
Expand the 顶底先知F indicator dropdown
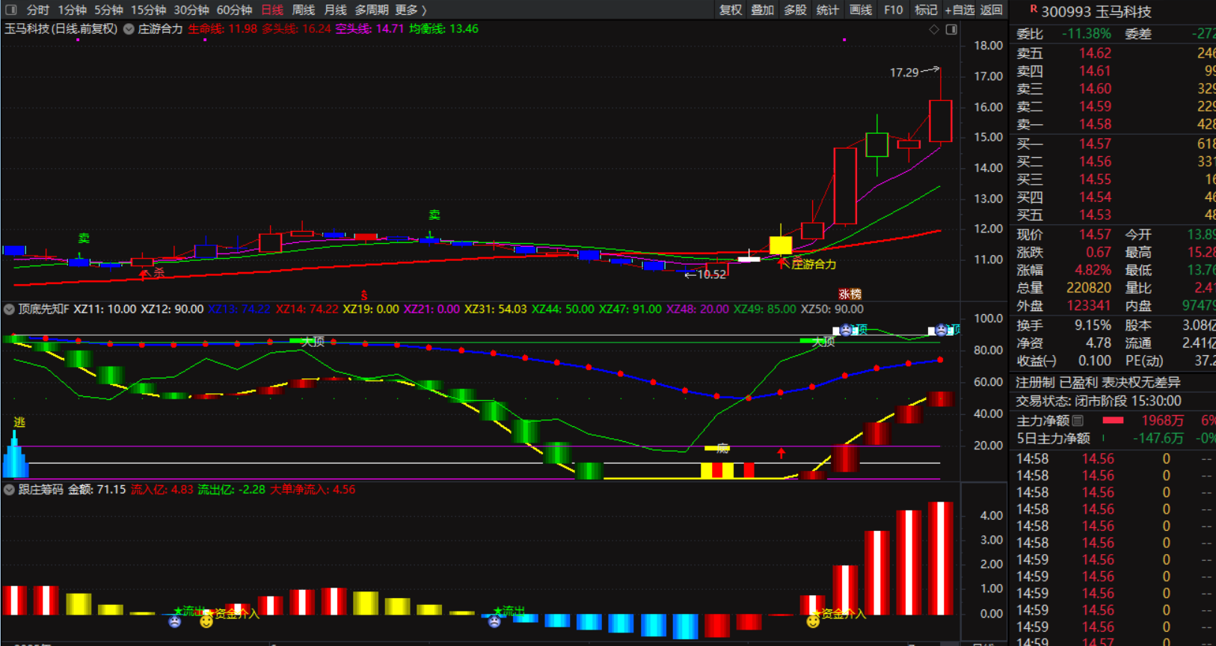9,310
